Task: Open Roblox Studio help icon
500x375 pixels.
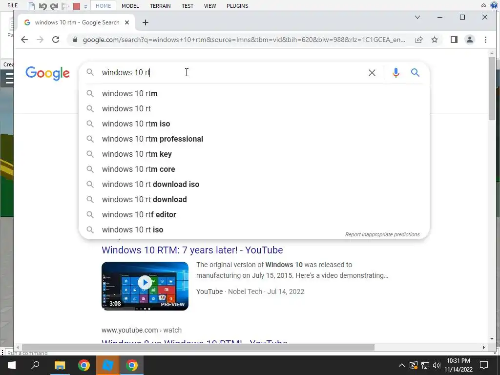Action: pyautogui.click(x=494, y=5)
